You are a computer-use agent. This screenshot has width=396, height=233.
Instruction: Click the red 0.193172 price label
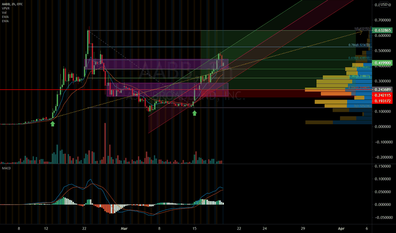coord(382,101)
